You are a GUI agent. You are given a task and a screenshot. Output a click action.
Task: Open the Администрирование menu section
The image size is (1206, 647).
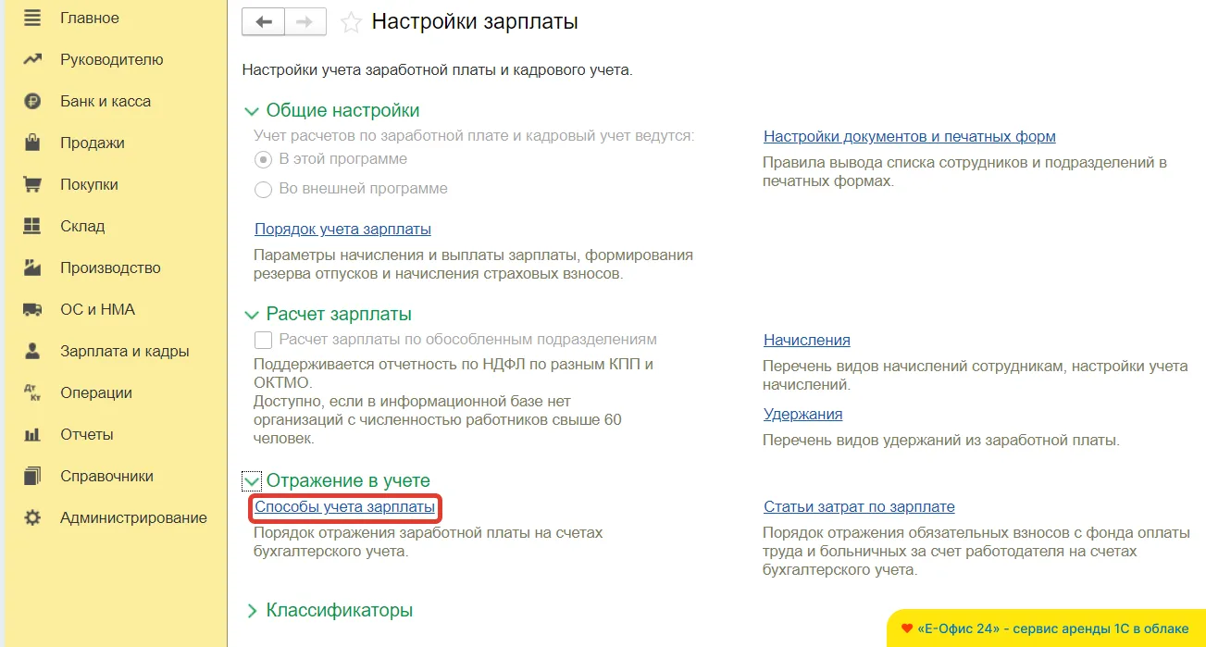coord(133,517)
